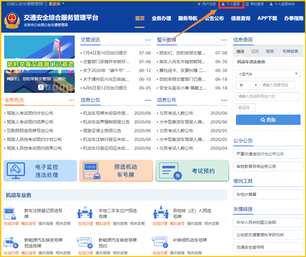This screenshot has height=257, width=306.
Task: Open the 京 plate province dropdown
Action: click(247, 85)
